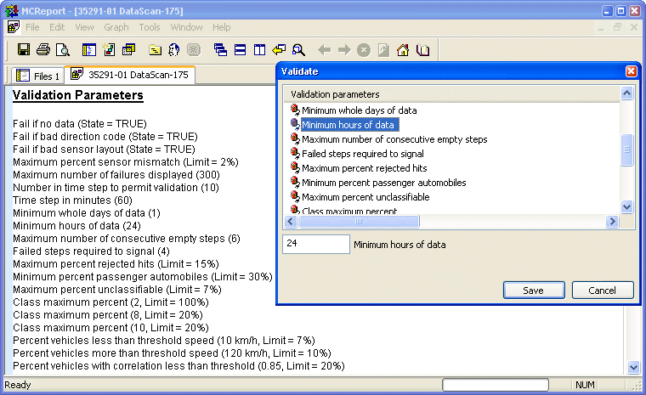646x395 pixels.
Task: Click the yellow folder toolbar icon
Action: coord(155,50)
